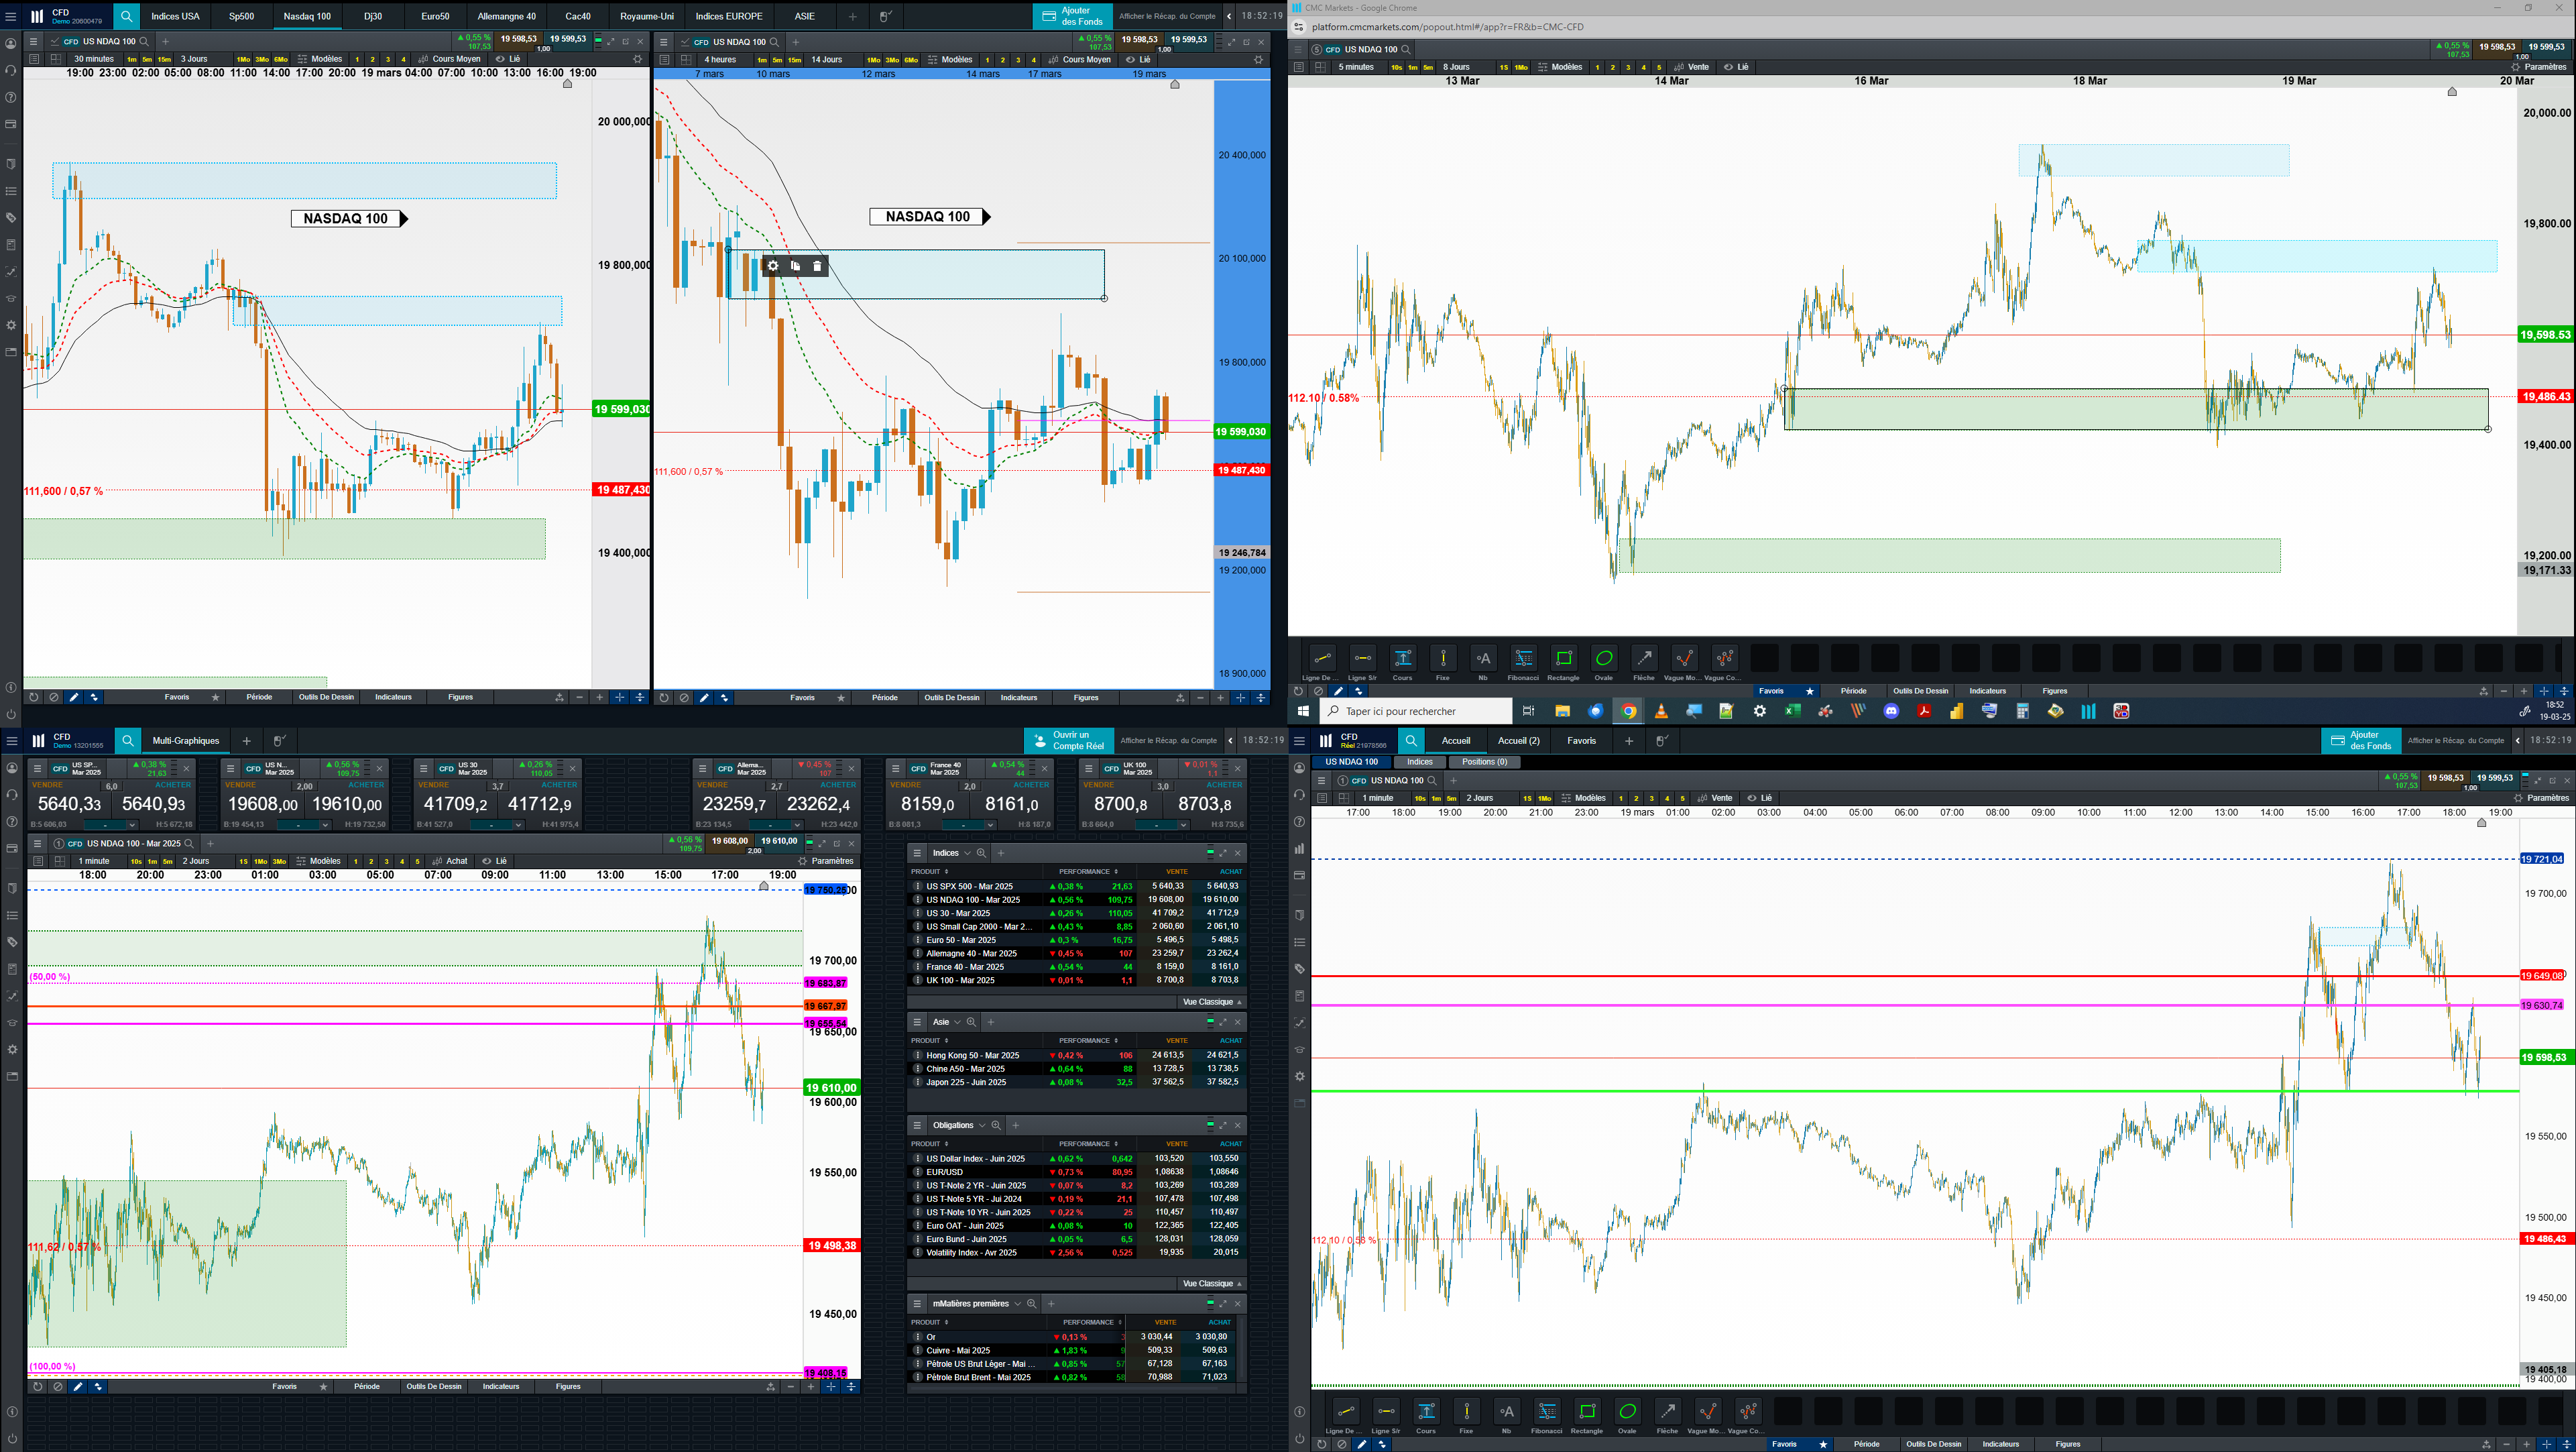The width and height of the screenshot is (2576, 1452).
Task: Toggle Lié link on 30 minutes chart
Action: tap(508, 59)
